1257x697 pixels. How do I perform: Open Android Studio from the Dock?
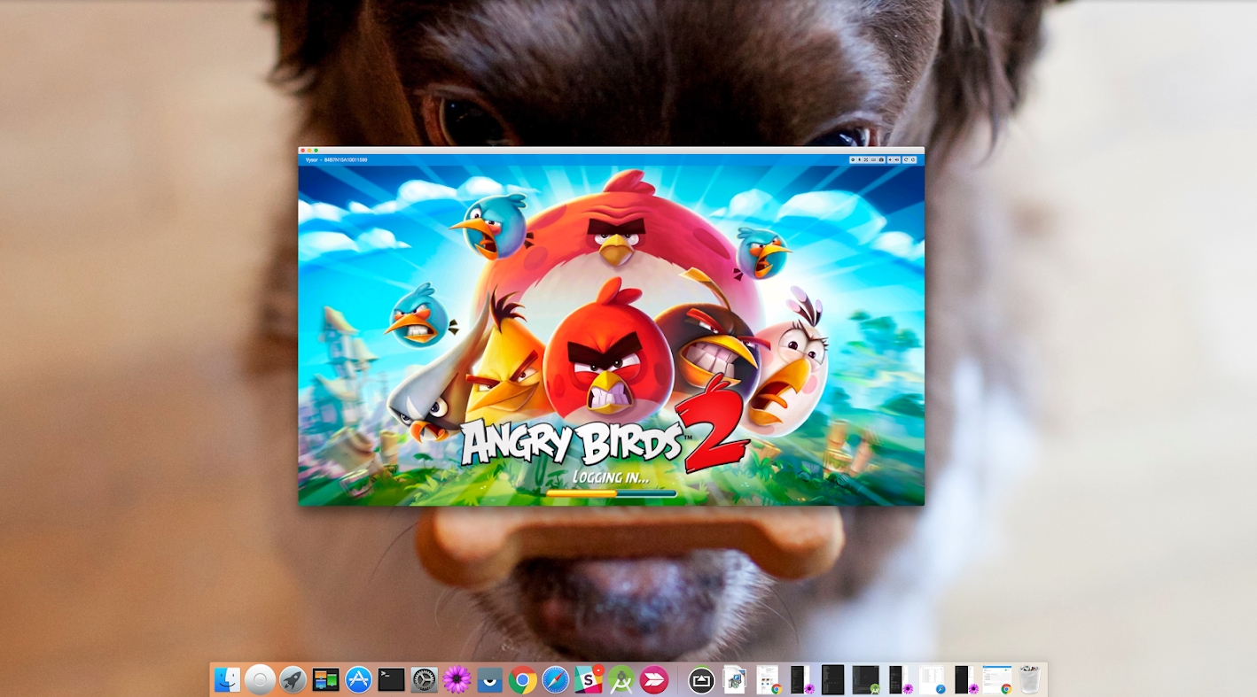tap(621, 680)
